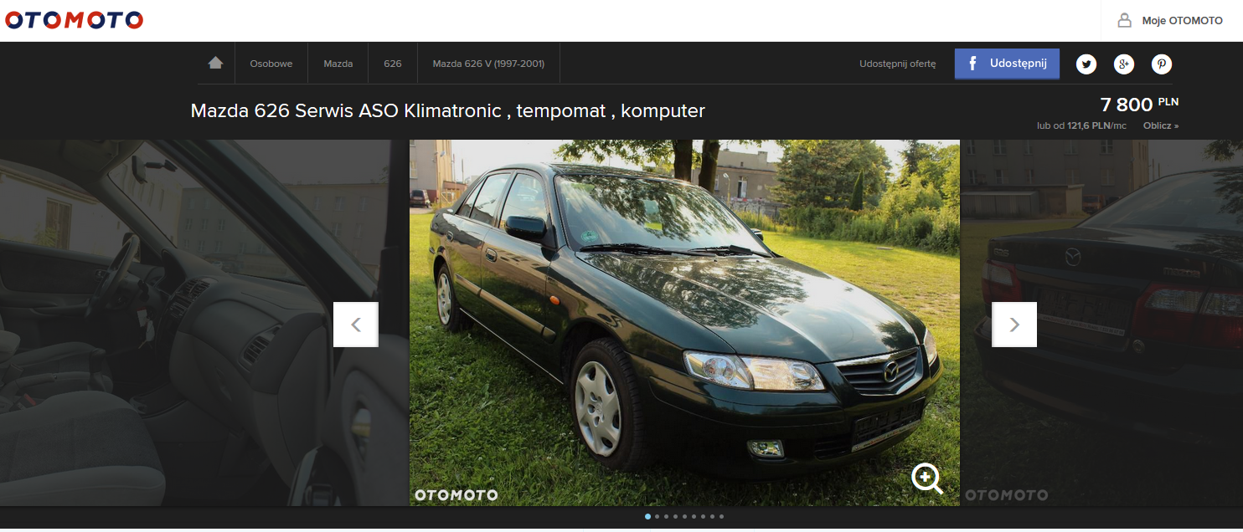Open Moje OTOMOTO account menu
1243x532 pixels.
coord(1171,21)
